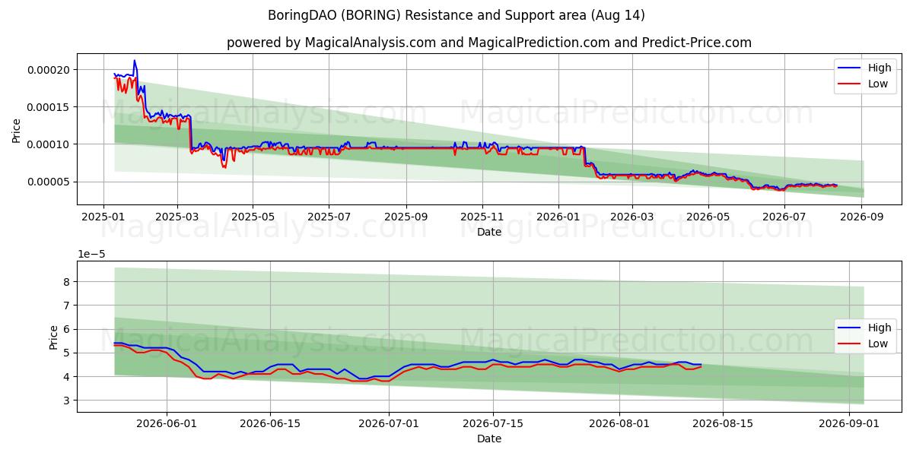Click the 2026-07-15 date tick label
913x456 pixels.
[x=495, y=423]
